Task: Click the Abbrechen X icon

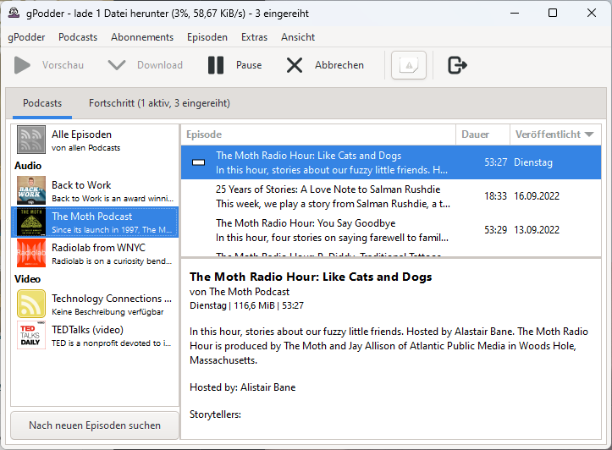Action: tap(295, 65)
